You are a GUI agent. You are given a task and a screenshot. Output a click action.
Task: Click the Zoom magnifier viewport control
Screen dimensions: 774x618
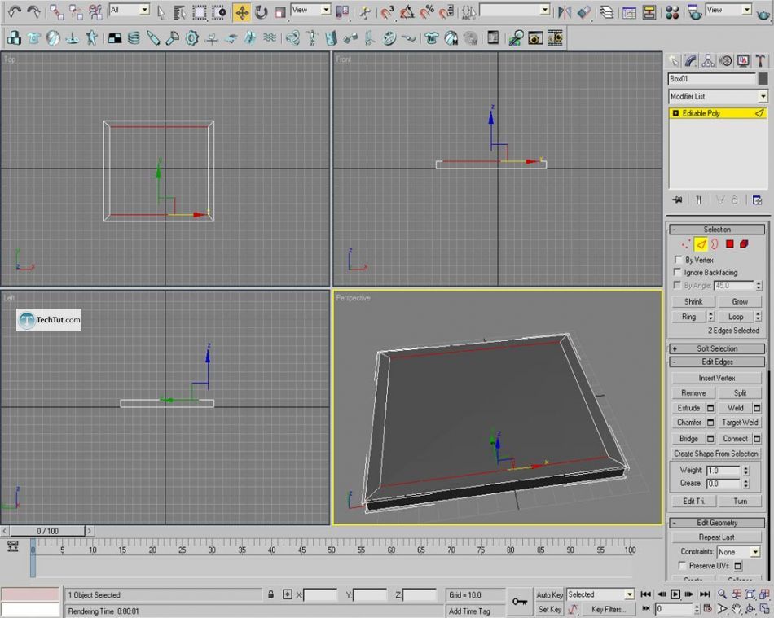[722, 594]
